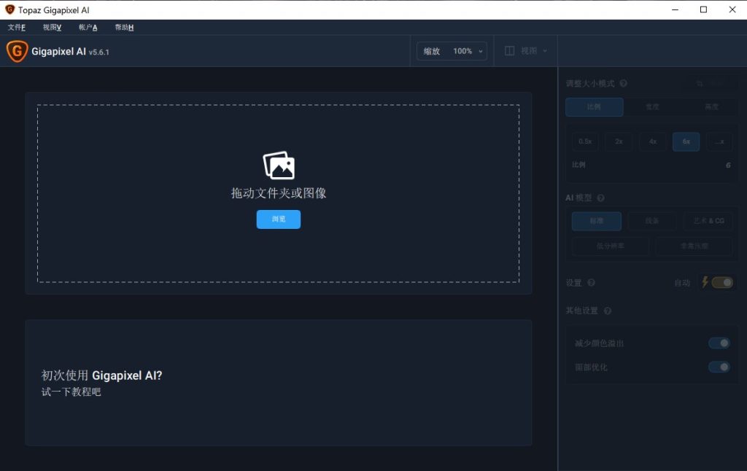This screenshot has height=471, width=747.
Task: Choose the 艺术 & CG AI model
Action: coord(708,221)
